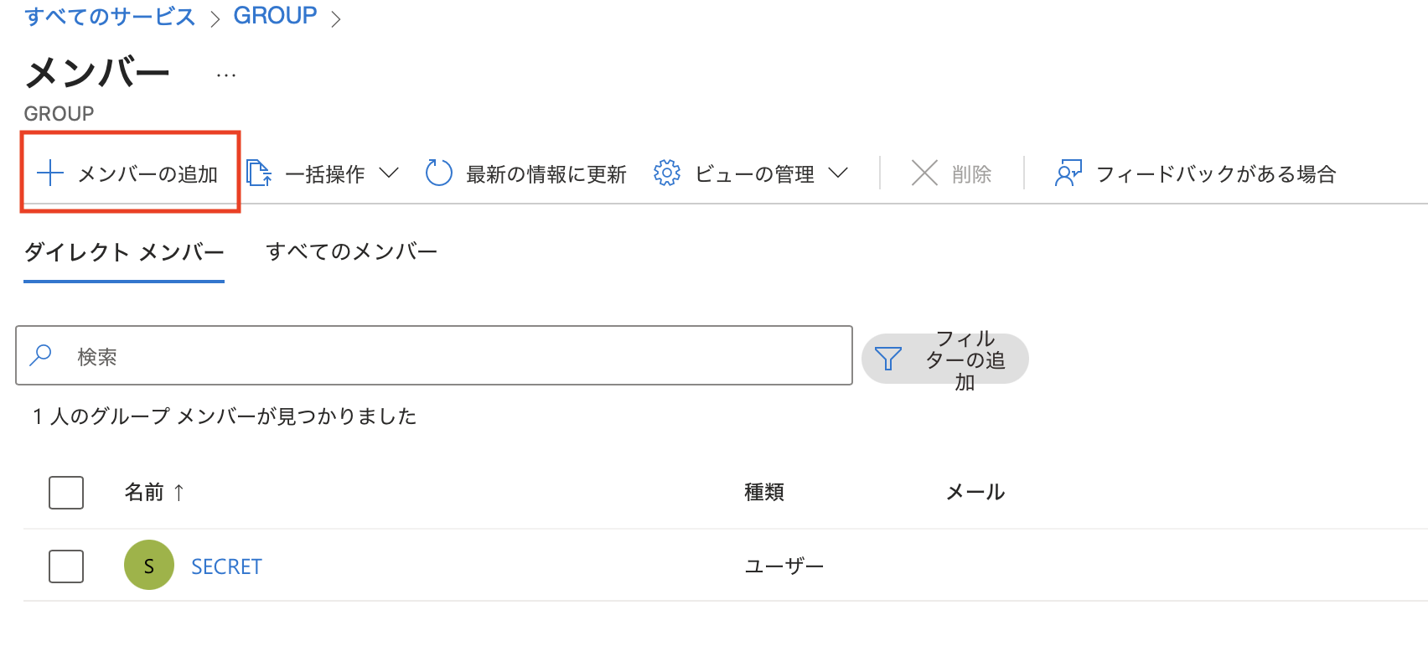
Task: Click the refresh icon to update information
Action: 438,173
